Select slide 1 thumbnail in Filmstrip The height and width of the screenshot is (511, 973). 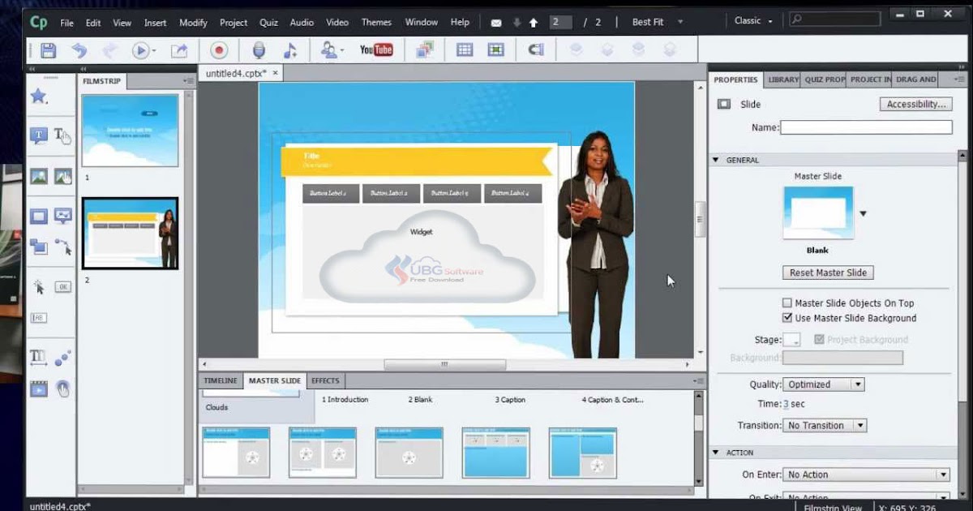[x=130, y=130]
